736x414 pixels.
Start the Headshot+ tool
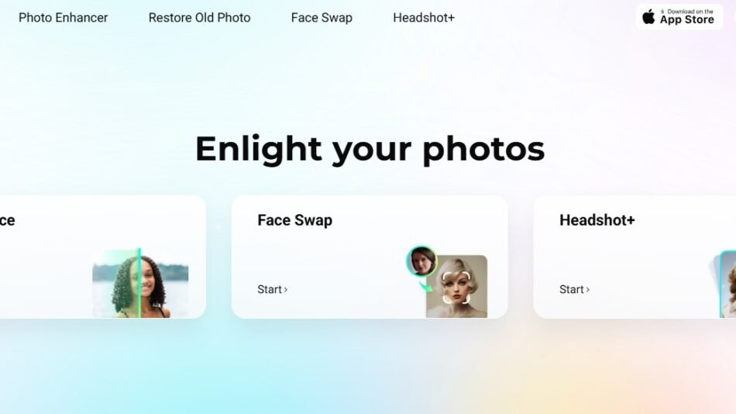pyautogui.click(x=574, y=289)
